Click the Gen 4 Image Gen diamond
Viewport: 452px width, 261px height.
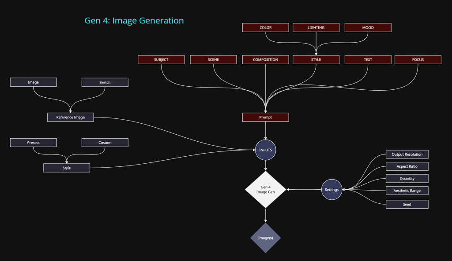[x=265, y=190]
